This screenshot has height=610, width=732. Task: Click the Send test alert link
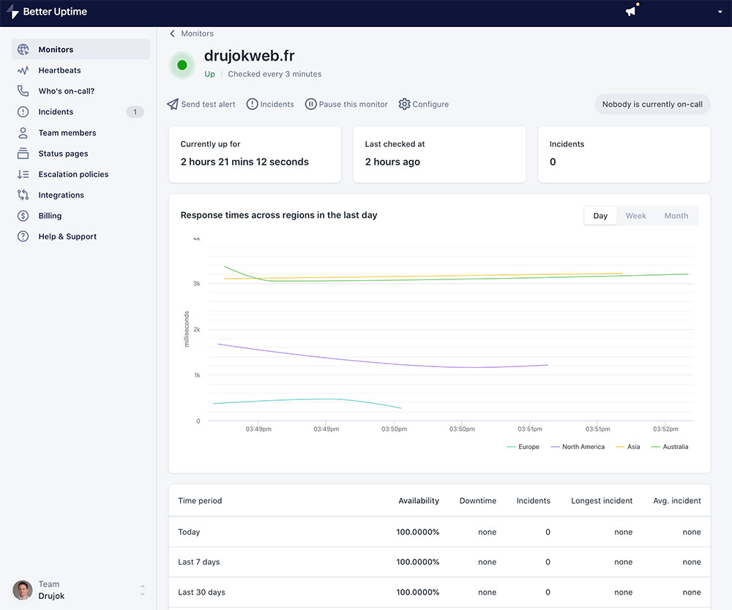click(208, 105)
